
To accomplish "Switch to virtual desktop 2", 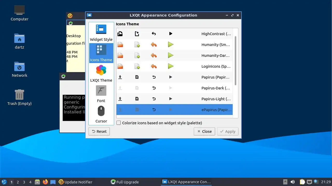I will (x=18, y=182).
